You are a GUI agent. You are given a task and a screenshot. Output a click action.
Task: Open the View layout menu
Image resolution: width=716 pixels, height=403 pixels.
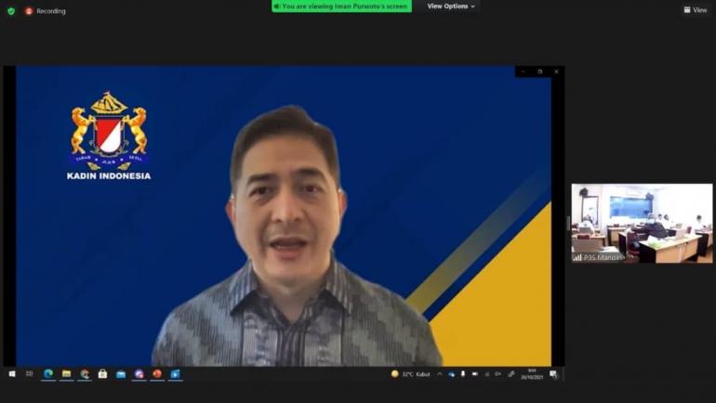[696, 9]
